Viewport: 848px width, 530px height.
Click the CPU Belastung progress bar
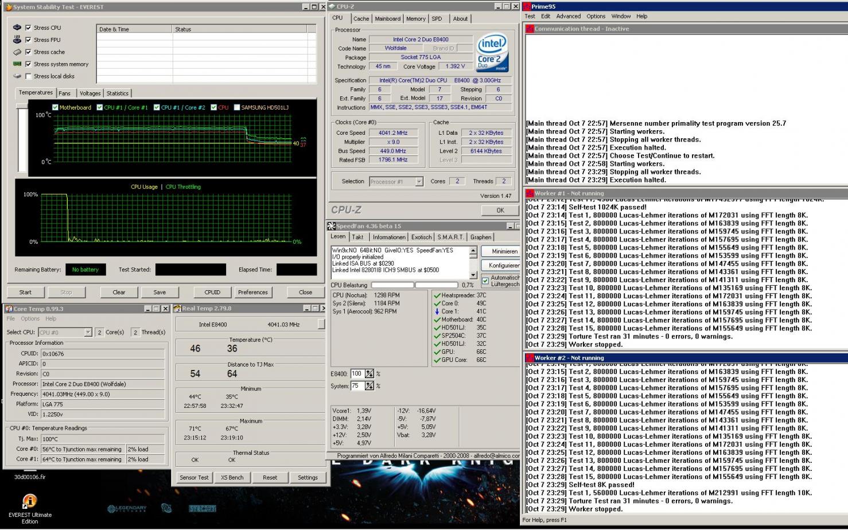point(392,285)
